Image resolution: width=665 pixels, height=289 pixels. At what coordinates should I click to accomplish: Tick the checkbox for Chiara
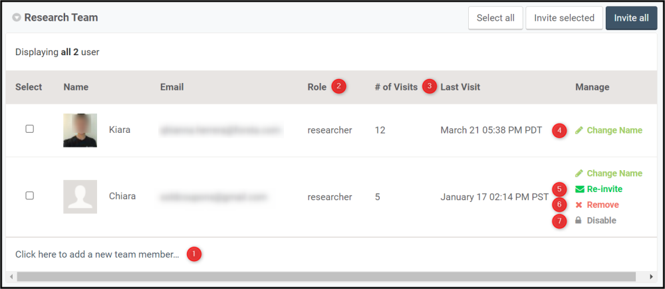(x=30, y=195)
